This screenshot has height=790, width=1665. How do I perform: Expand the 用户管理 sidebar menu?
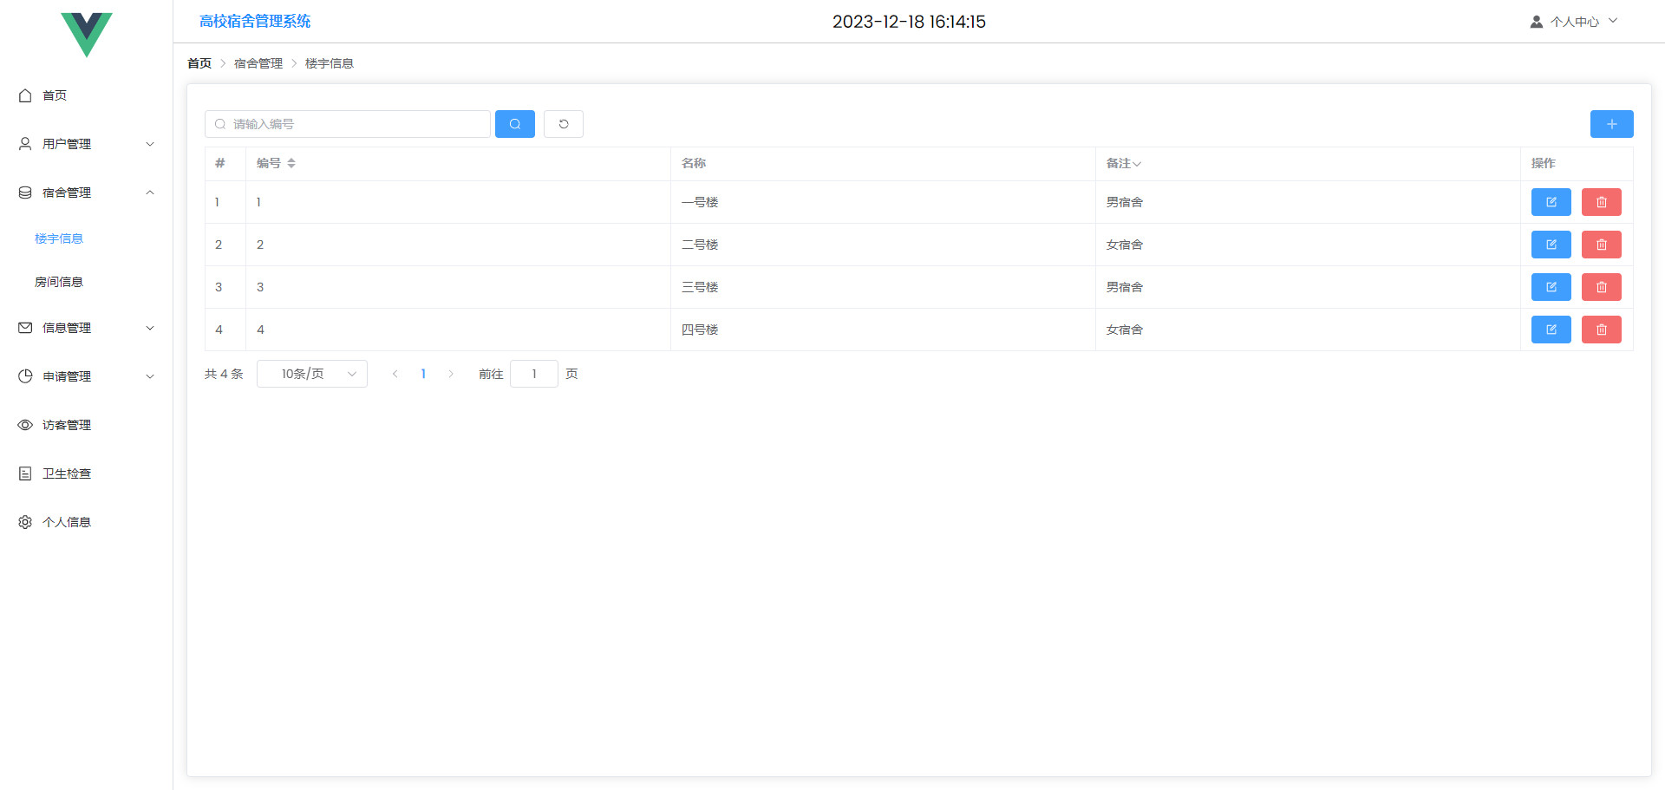(x=87, y=144)
